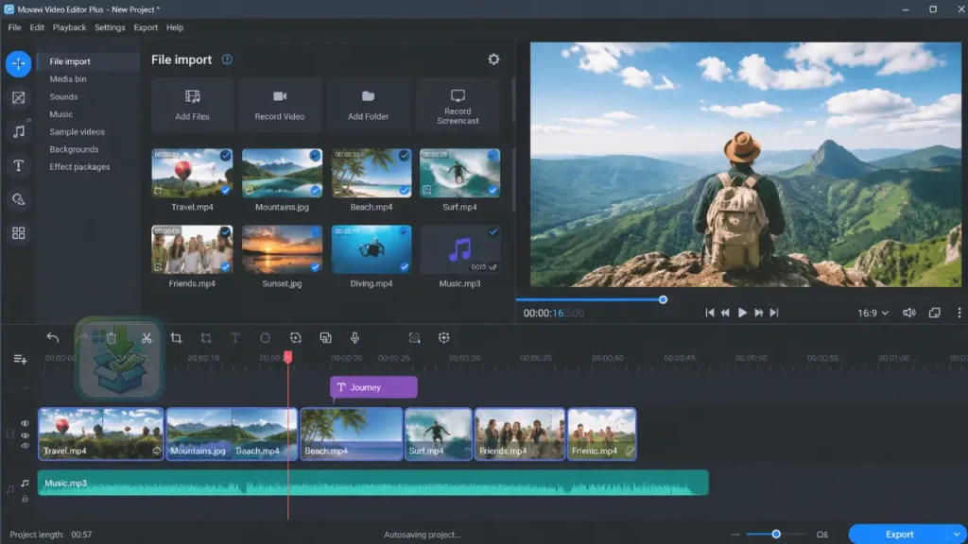Click the Record Video button
Image resolution: width=968 pixels, height=544 pixels.
tap(280, 105)
